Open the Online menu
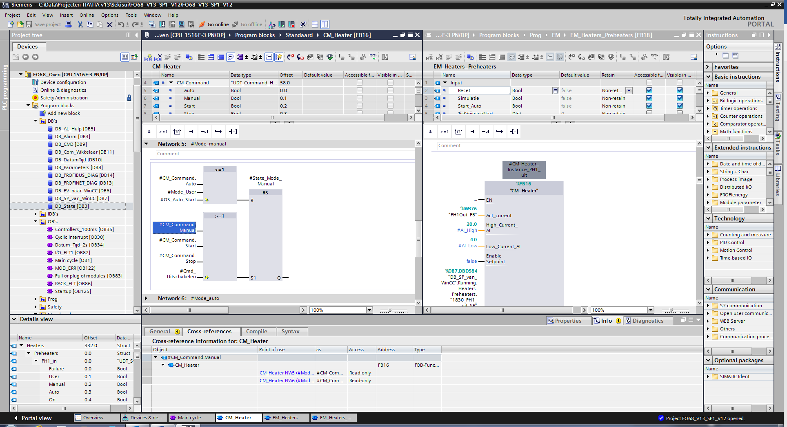This screenshot has width=787, height=427. tap(87, 15)
